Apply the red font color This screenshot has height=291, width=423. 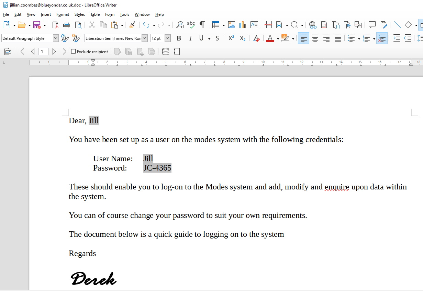tap(270, 38)
